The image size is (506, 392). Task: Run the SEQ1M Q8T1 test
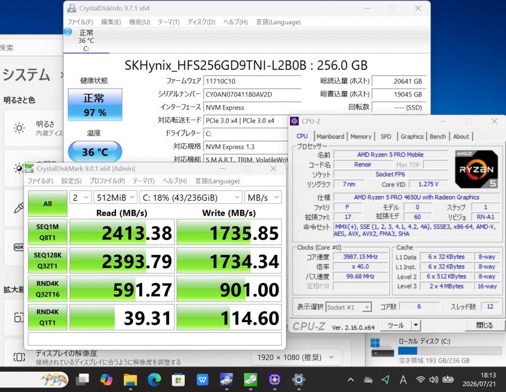point(48,232)
